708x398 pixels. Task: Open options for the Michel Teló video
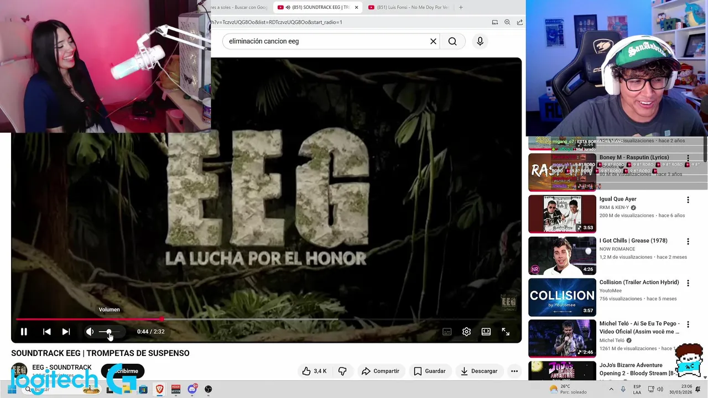pyautogui.click(x=688, y=324)
